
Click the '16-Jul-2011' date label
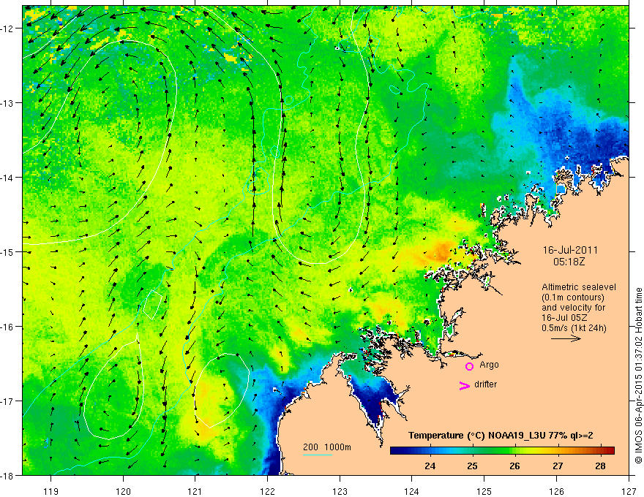point(570,250)
